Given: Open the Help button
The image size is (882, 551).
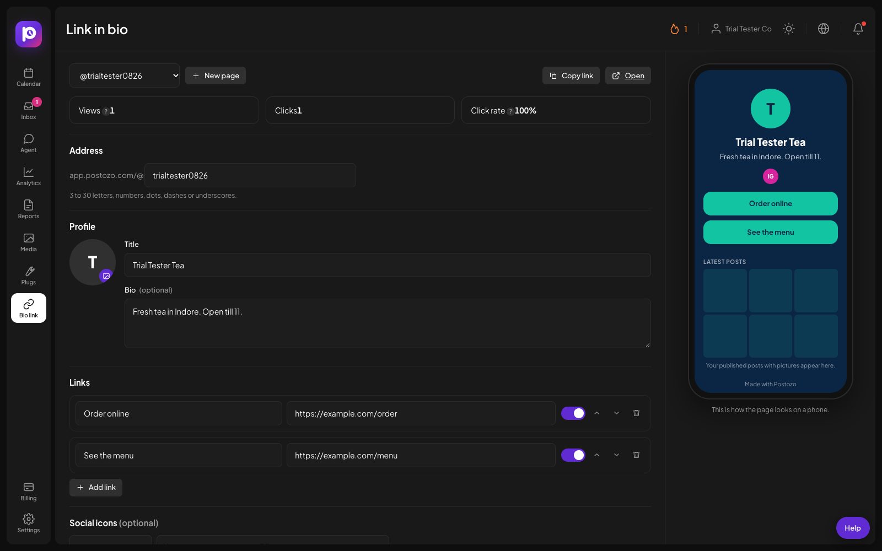Looking at the screenshot, I should [x=853, y=528].
